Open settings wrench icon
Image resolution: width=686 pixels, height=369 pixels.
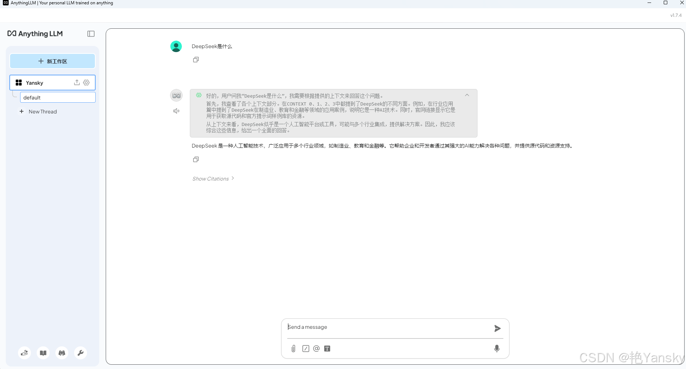click(81, 353)
